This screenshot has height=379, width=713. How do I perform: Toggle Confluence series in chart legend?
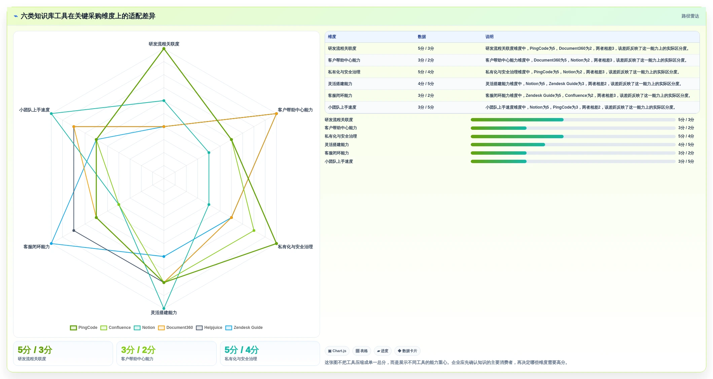pyautogui.click(x=115, y=328)
